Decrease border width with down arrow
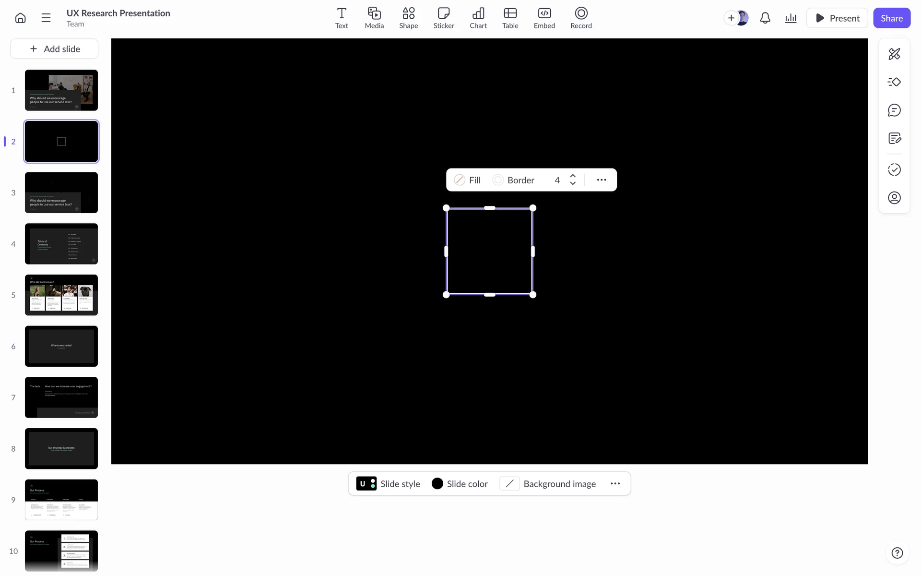 tap(573, 183)
